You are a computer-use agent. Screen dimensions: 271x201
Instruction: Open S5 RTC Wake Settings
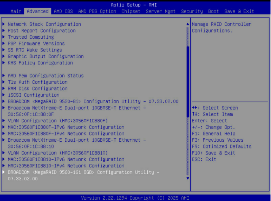pos(35,50)
